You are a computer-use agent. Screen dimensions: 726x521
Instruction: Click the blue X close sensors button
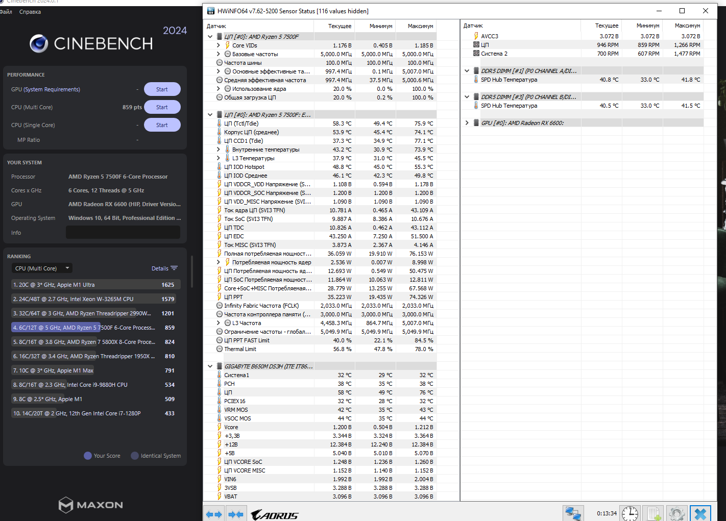700,513
